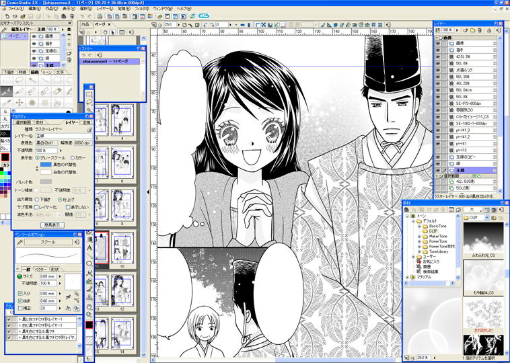This screenshot has height=363, width=510.
Task: Click the 白色の代替色 white swatch
Action: pos(46,172)
